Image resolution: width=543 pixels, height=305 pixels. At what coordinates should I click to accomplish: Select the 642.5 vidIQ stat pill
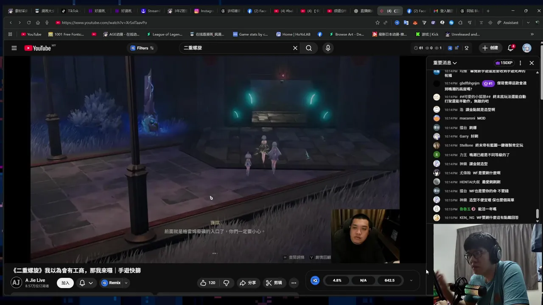pyautogui.click(x=389, y=280)
